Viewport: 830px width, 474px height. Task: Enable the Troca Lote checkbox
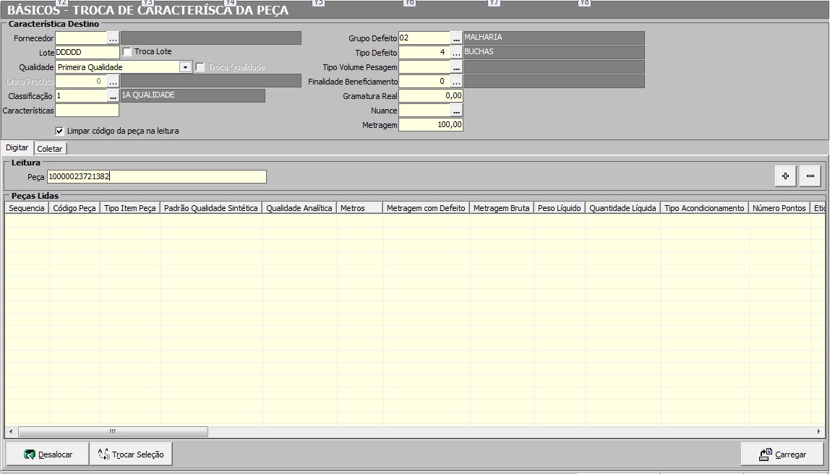(127, 52)
